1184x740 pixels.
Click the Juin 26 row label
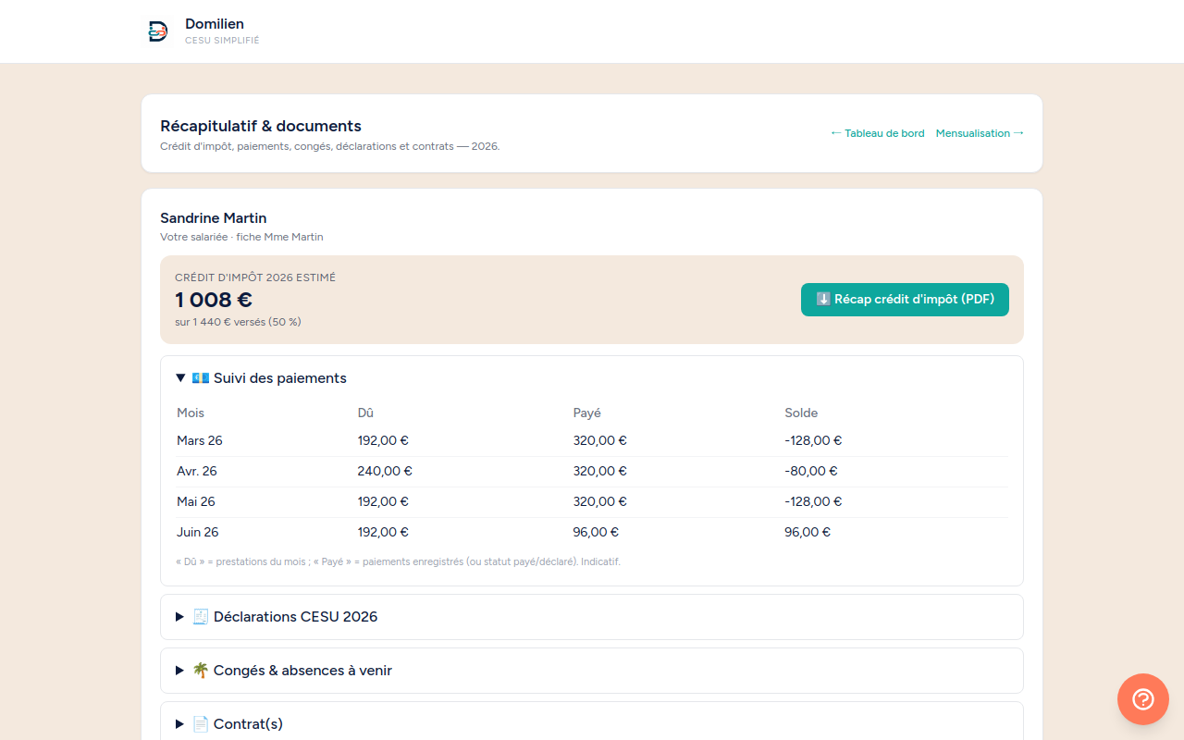(198, 532)
